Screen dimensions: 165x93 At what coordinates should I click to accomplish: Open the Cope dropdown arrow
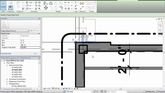coord(34,2)
